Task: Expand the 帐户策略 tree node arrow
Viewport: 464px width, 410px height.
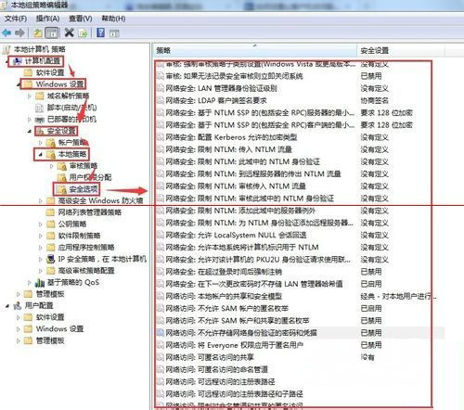Action: [x=41, y=143]
